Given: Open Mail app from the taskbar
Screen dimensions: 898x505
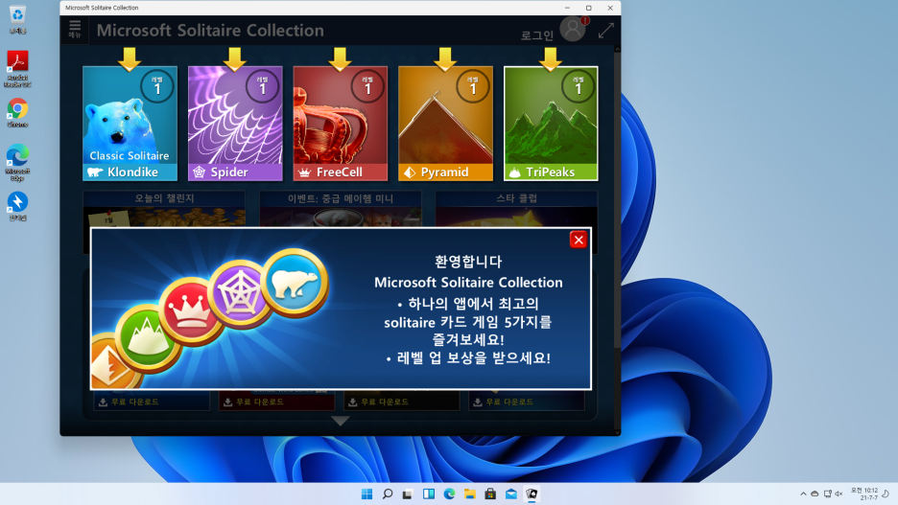Looking at the screenshot, I should (510, 494).
